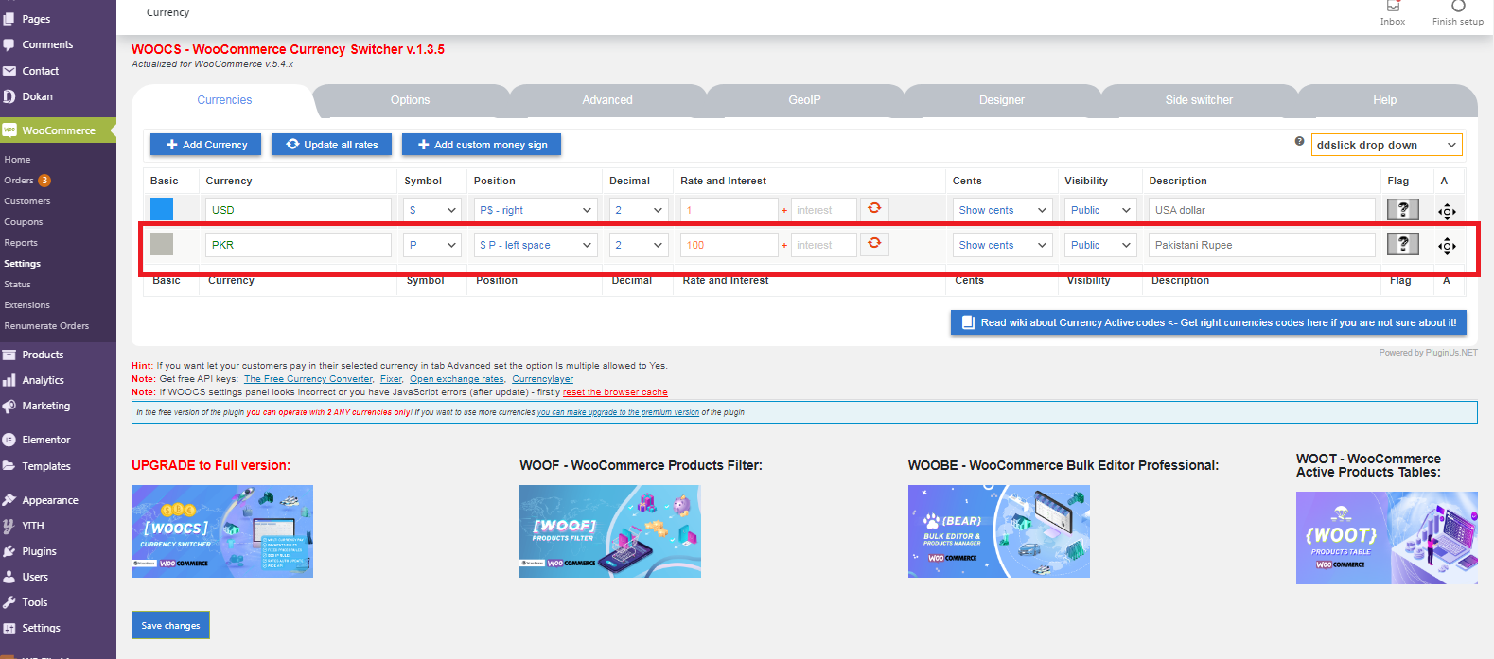Screen dimensions: 1494x659
Task: Switch to Currencies tab
Action: [224, 100]
